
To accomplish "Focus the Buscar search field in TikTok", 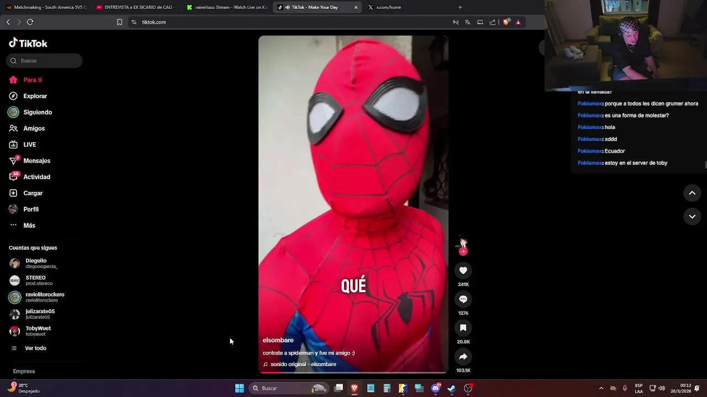I will coord(44,61).
